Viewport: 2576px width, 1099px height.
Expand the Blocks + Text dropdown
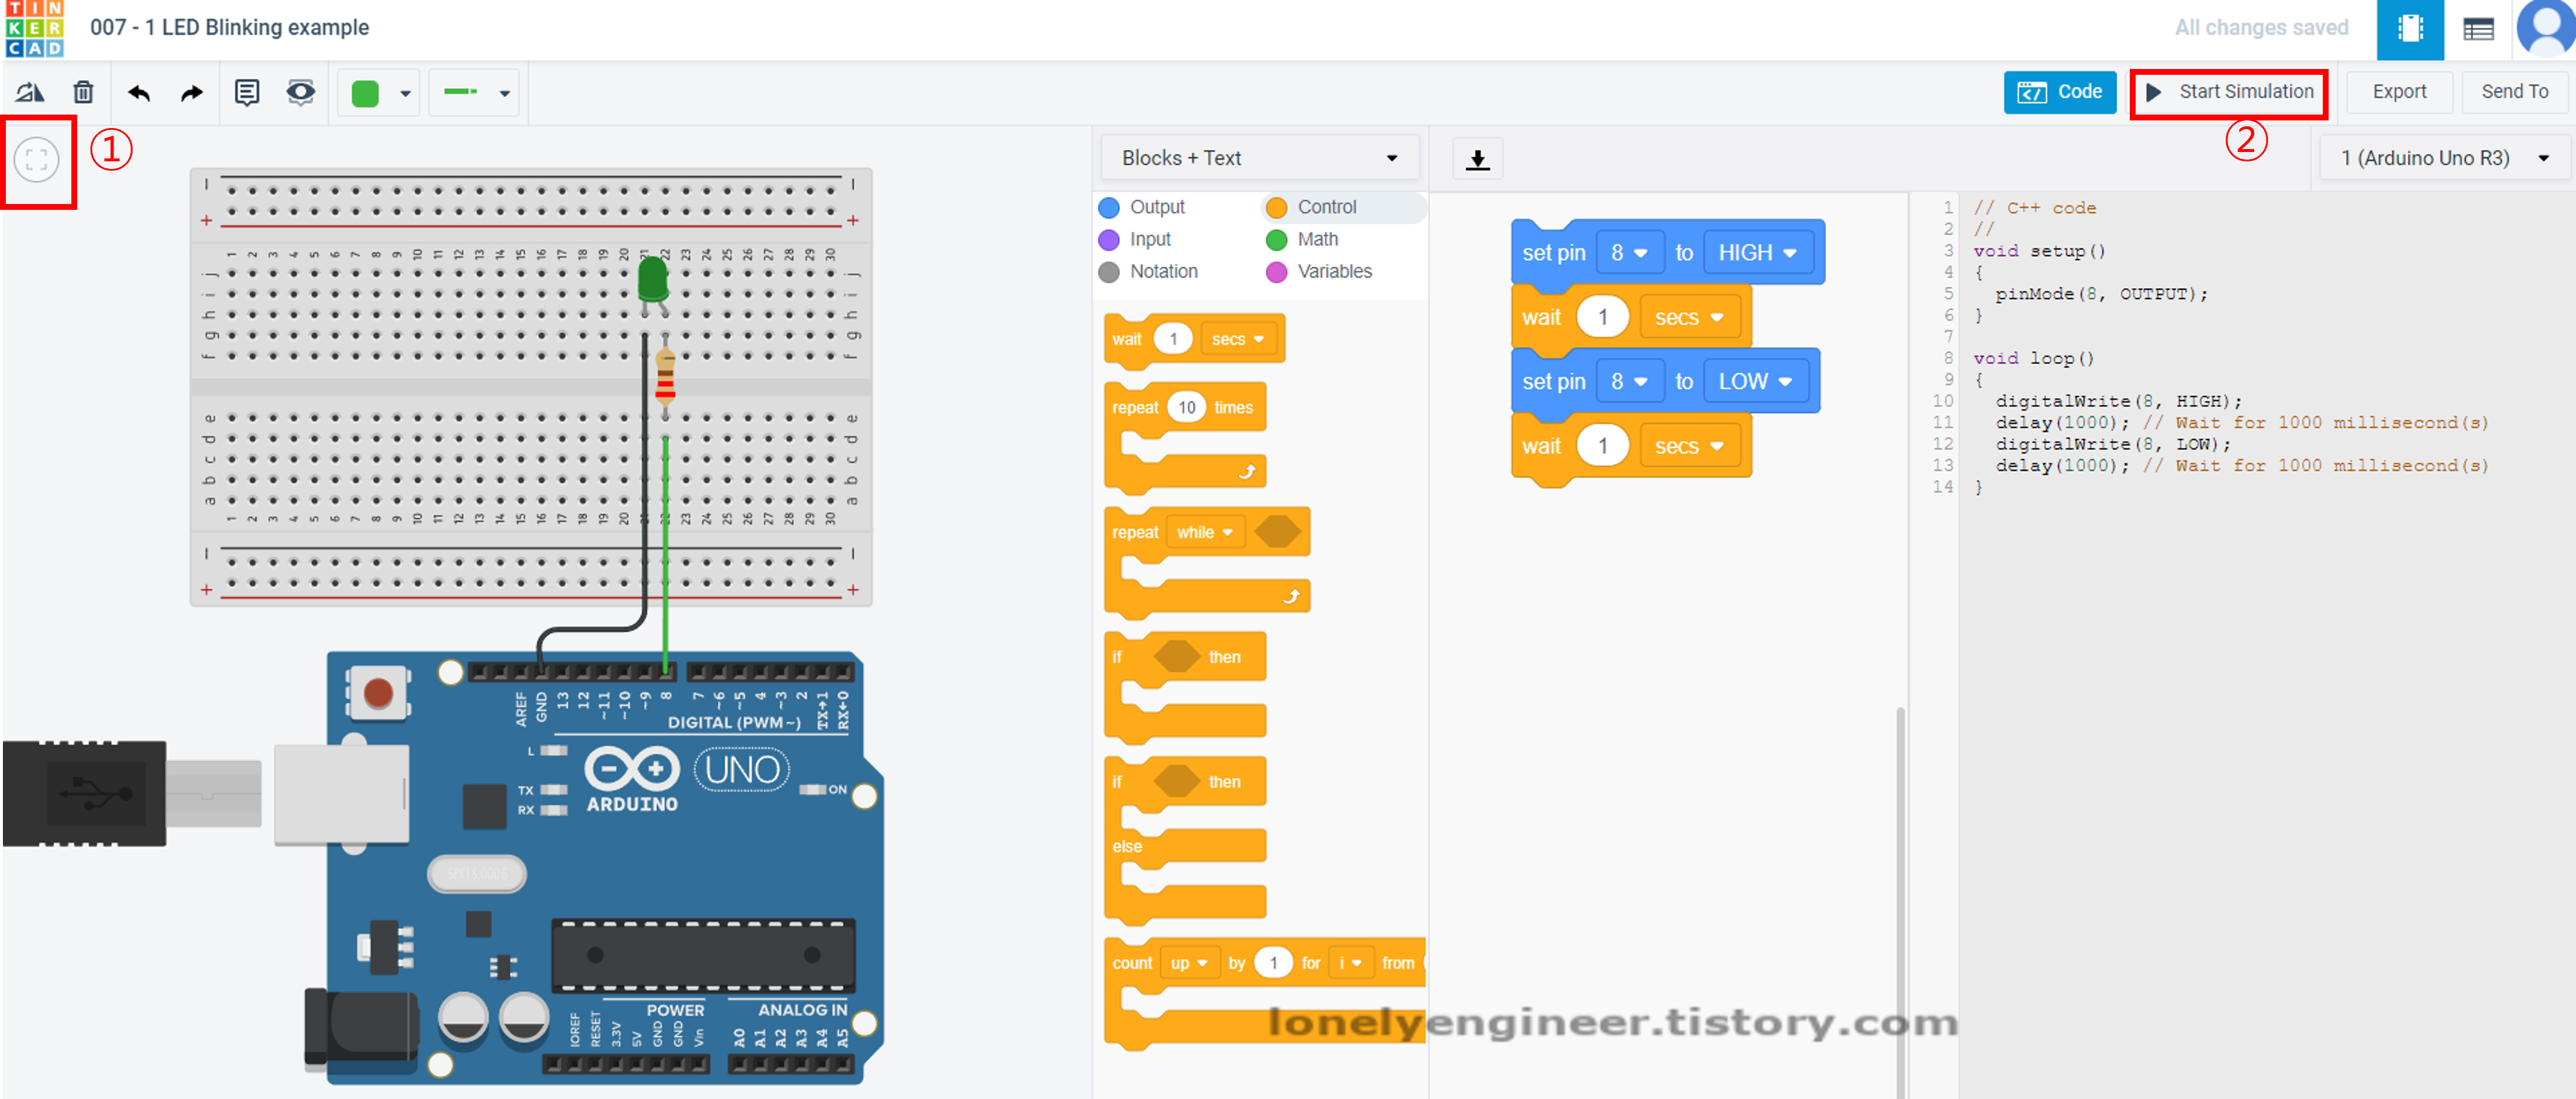(1259, 158)
